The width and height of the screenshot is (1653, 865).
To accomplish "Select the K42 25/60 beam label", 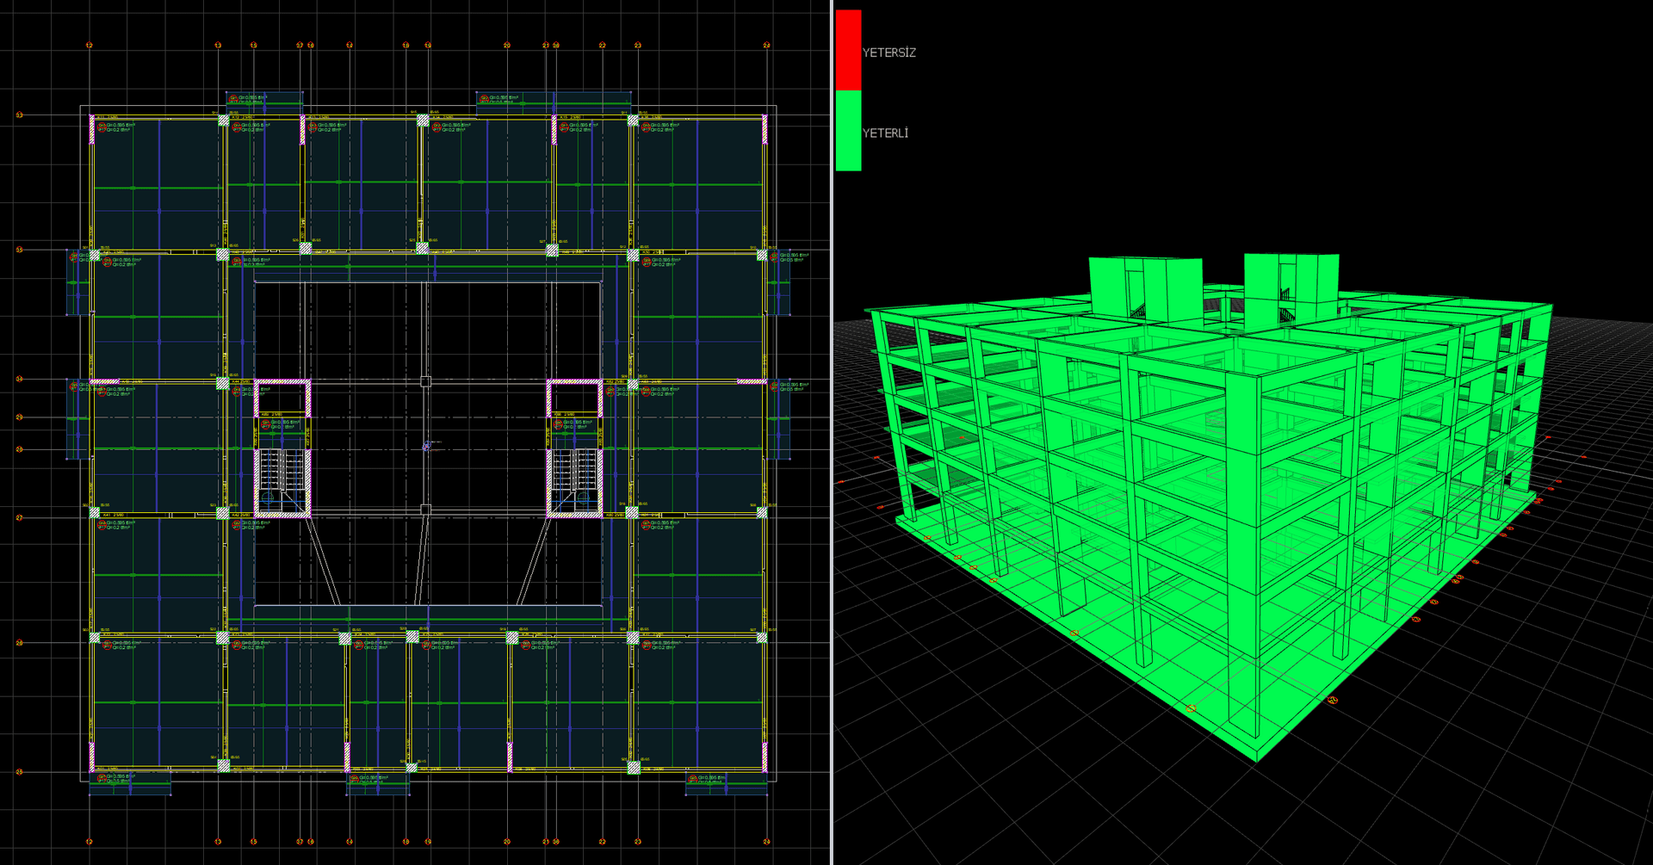I will 241,516.
